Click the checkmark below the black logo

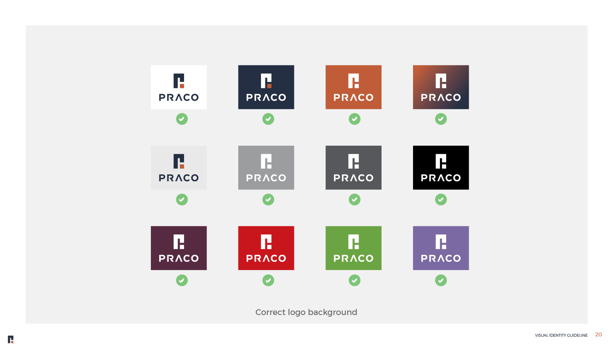pyautogui.click(x=441, y=200)
